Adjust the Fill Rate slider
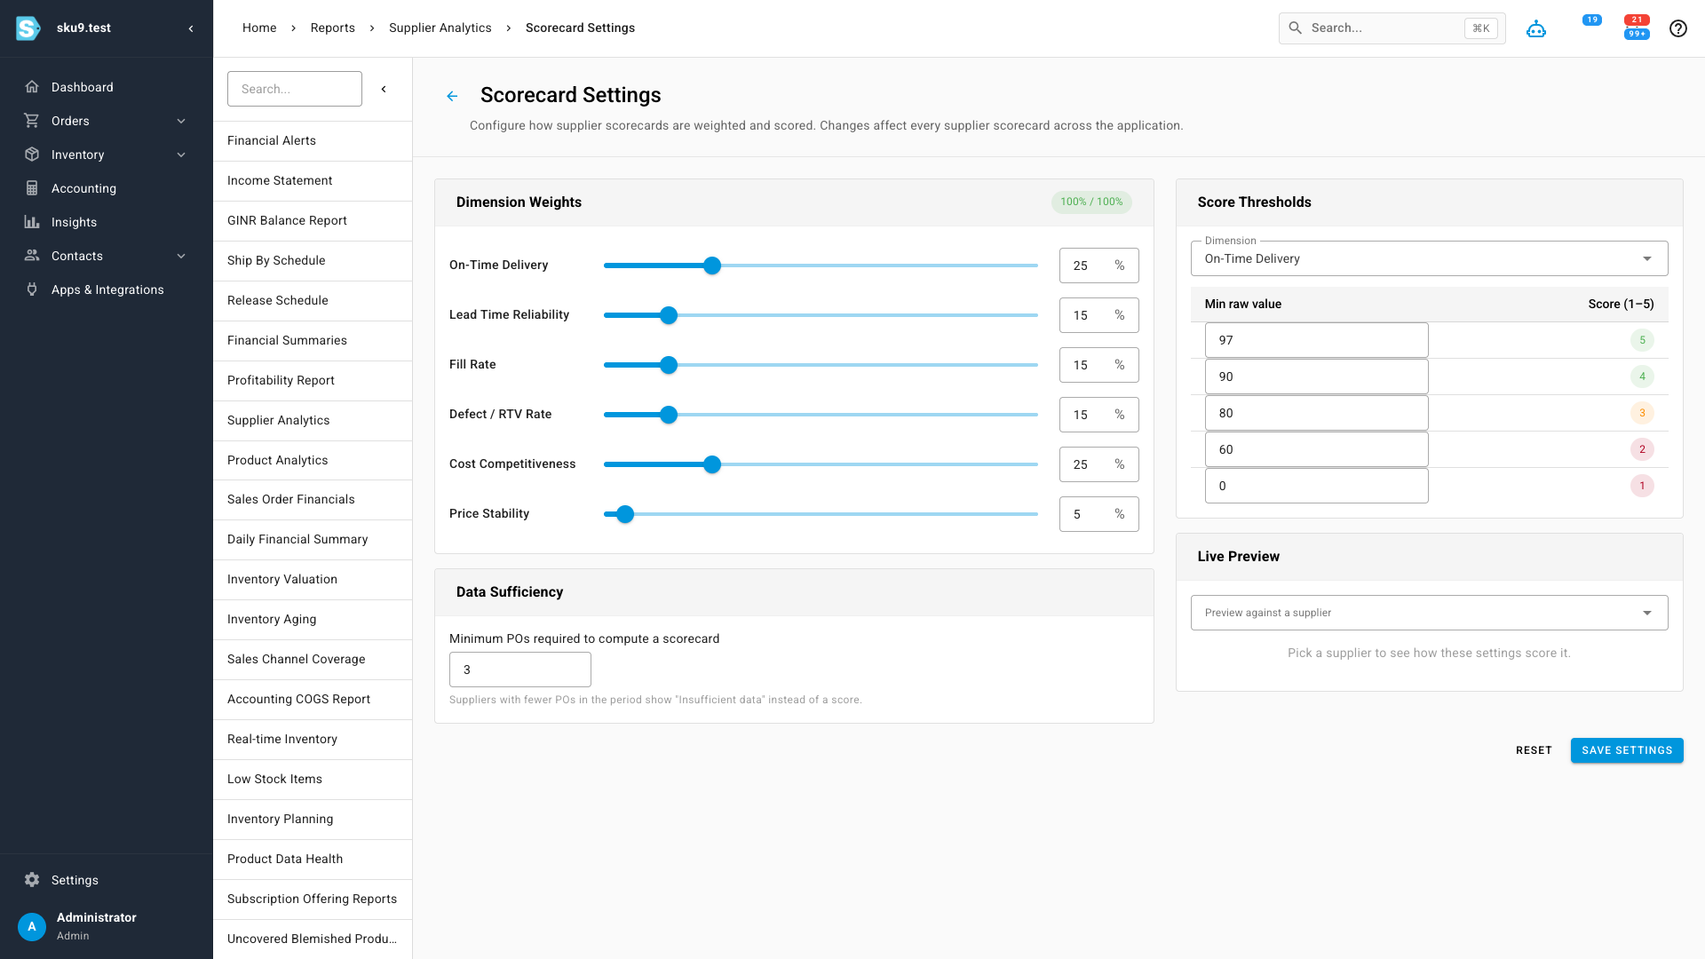This screenshot has width=1705, height=959. point(669,365)
